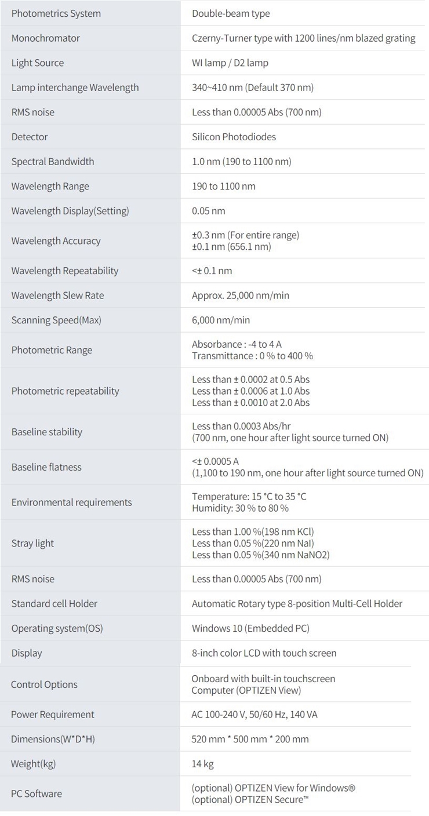Click the Environmental requirements label
This screenshot has width=429, height=816.
(72, 502)
